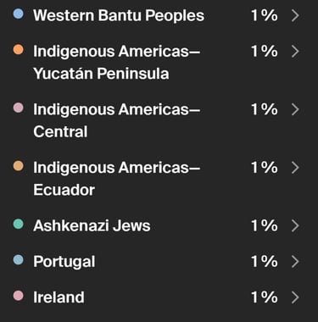Click the light blue Portugal color dot
This screenshot has width=318, height=322.
tap(19, 260)
